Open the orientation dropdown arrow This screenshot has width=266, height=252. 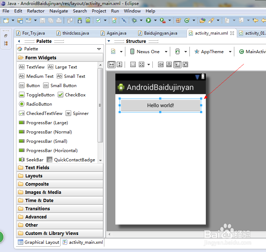coord(186,52)
